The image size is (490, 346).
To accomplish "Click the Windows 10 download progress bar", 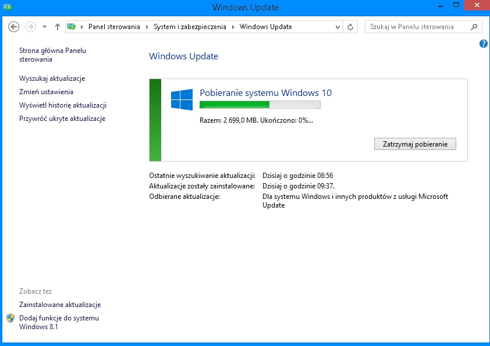I will click(260, 105).
